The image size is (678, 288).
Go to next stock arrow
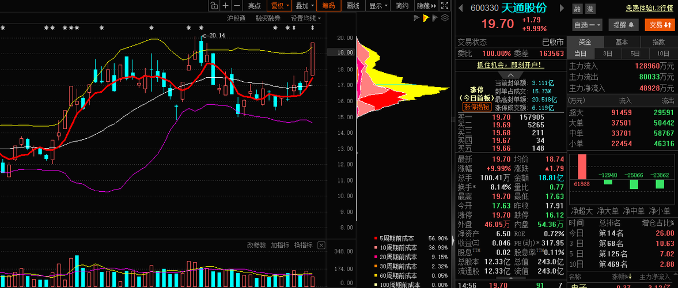562,8
